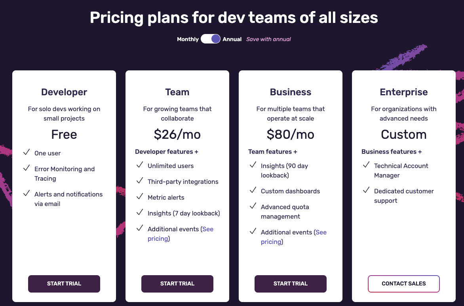This screenshot has width=464, height=306.
Task: Click the checkmark beside Custom dashboards
Action: point(253,190)
